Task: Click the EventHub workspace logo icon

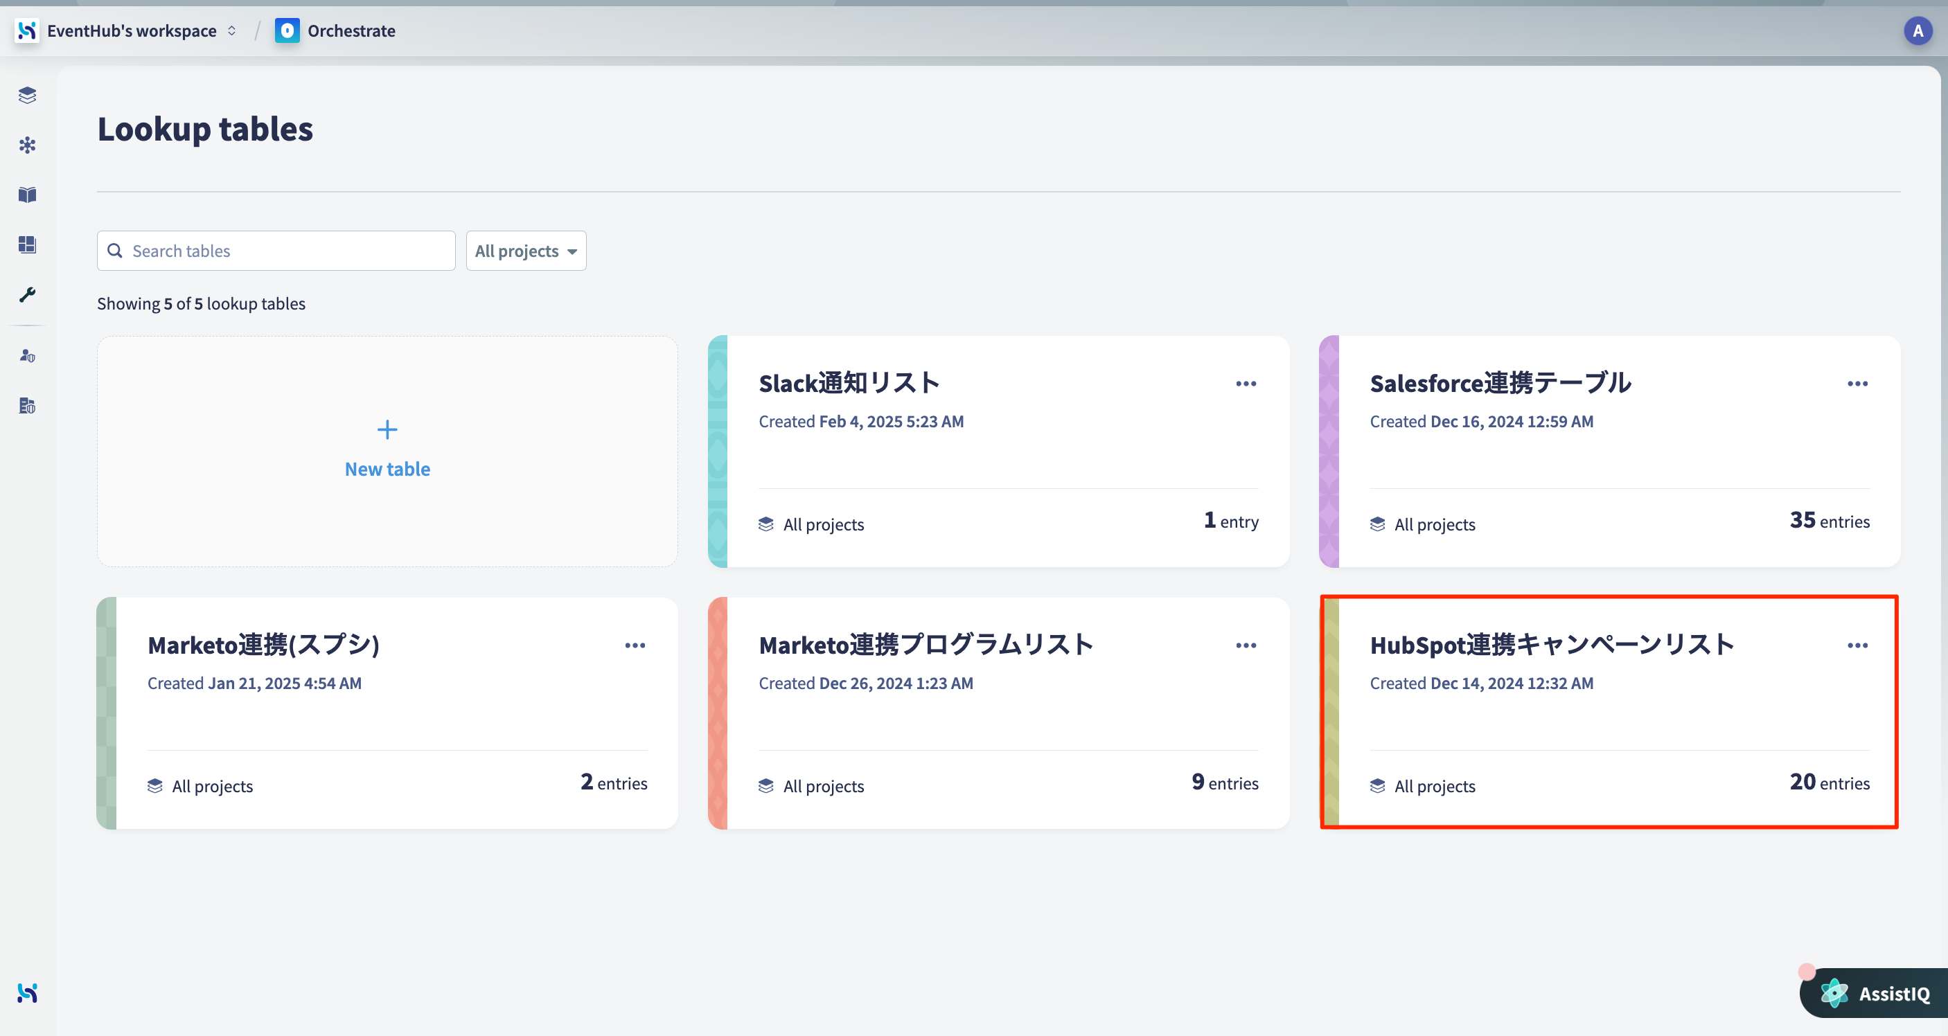Action: pos(27,31)
